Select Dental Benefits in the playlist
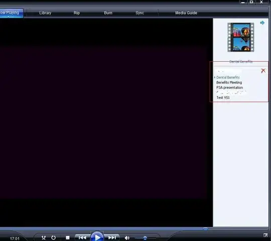 point(228,77)
